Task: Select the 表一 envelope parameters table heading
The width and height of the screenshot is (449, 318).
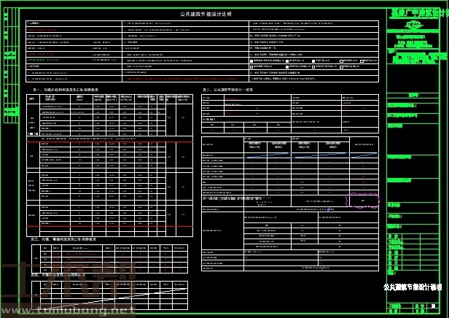Action: click(x=64, y=90)
